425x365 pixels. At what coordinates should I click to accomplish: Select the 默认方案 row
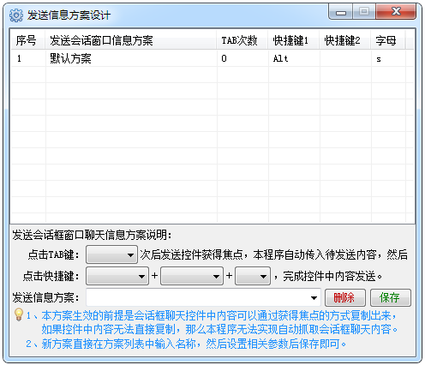coord(212,58)
